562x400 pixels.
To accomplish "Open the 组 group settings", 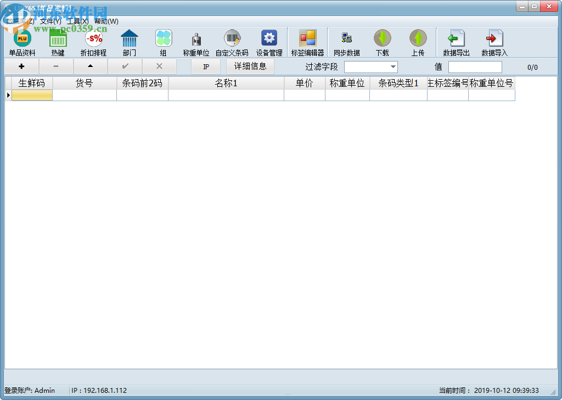I will [x=164, y=41].
